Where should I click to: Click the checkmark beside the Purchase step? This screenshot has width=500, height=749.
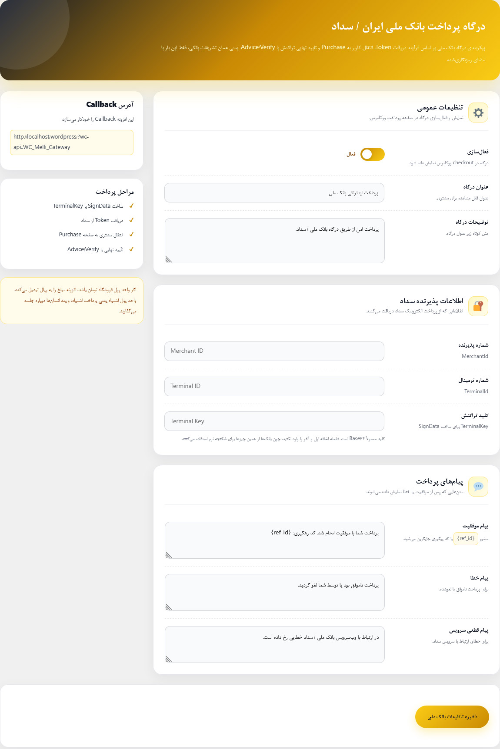[131, 235]
